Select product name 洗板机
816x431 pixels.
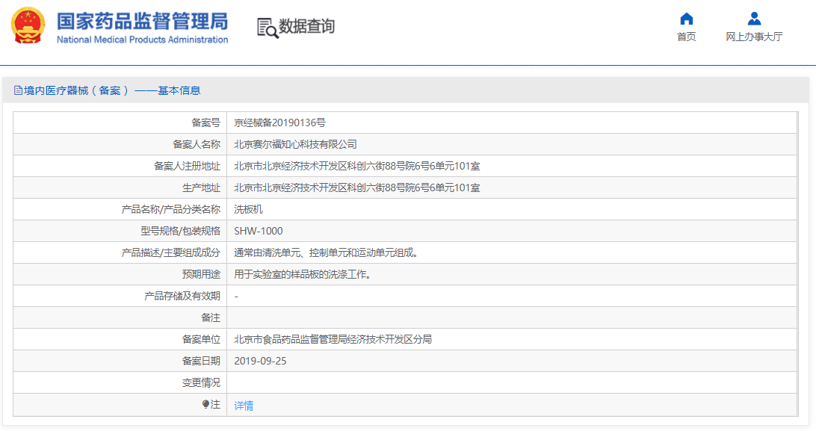click(x=248, y=209)
